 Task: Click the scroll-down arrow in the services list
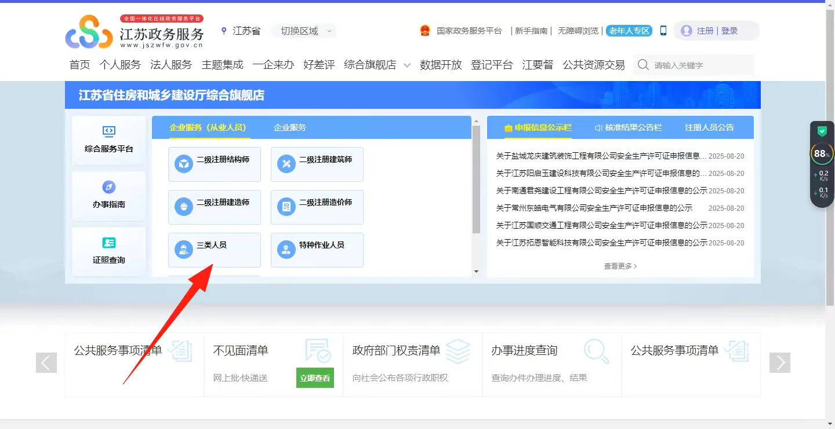click(x=477, y=271)
